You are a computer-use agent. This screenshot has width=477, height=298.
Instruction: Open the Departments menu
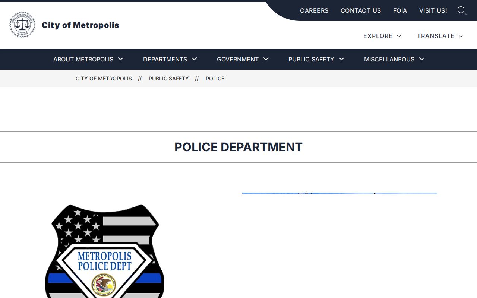[165, 59]
